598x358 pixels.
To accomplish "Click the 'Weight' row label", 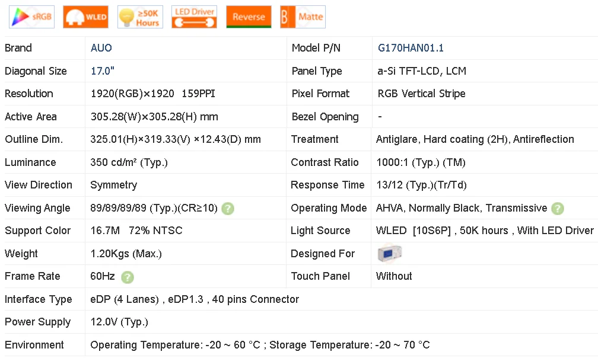I will pos(21,254).
